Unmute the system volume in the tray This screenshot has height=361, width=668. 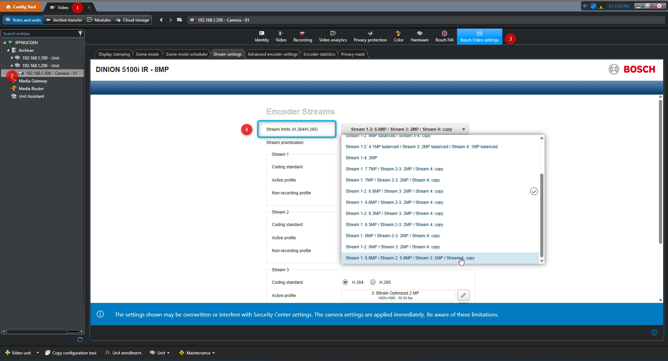click(x=586, y=6)
